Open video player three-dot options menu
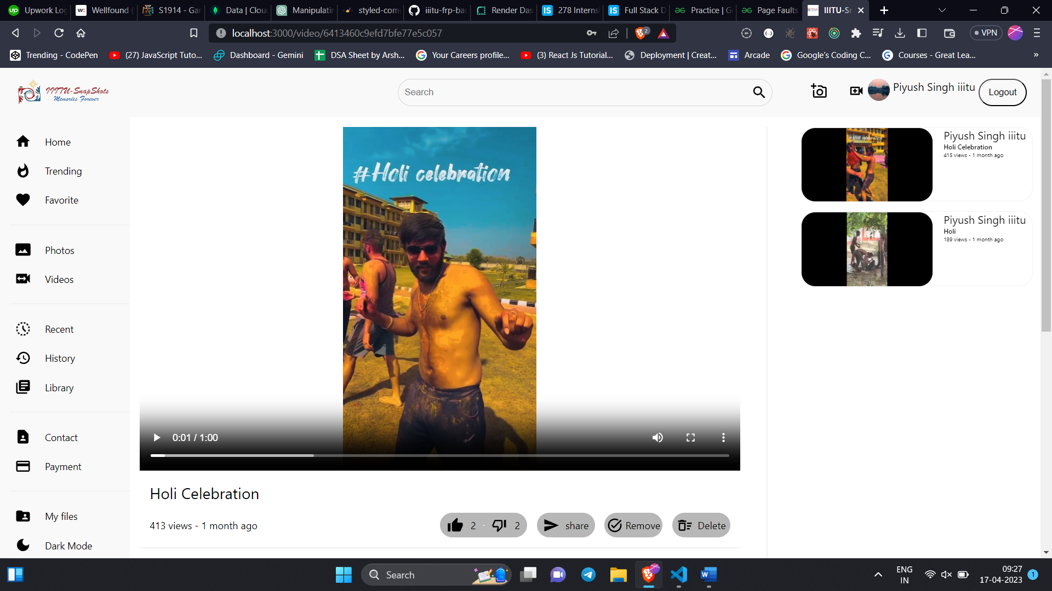The image size is (1052, 591). coord(723,437)
